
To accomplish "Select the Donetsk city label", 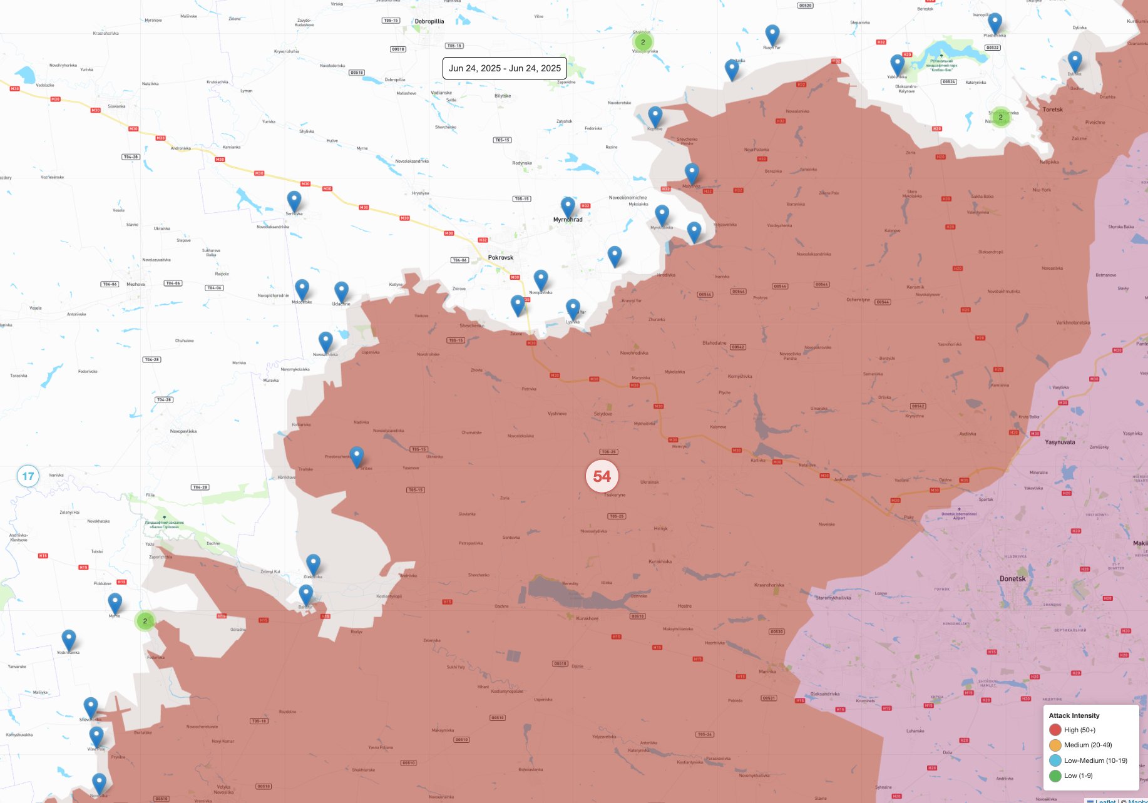I will click(x=1013, y=579).
